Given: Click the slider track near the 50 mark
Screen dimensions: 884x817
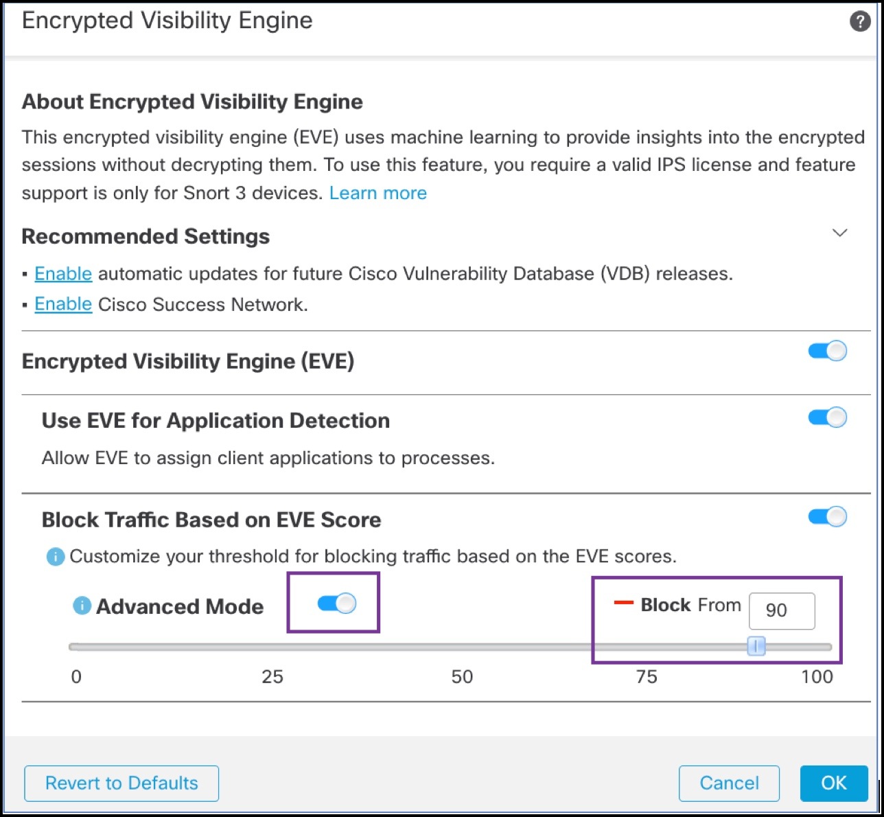Looking at the screenshot, I should pos(463,645).
